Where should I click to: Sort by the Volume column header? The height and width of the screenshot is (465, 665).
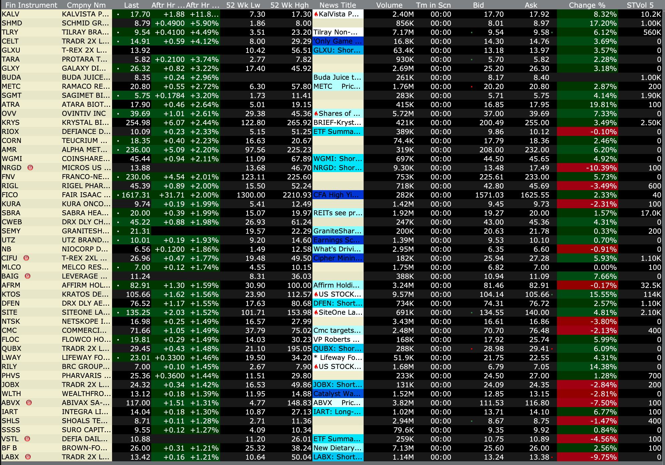(389, 5)
